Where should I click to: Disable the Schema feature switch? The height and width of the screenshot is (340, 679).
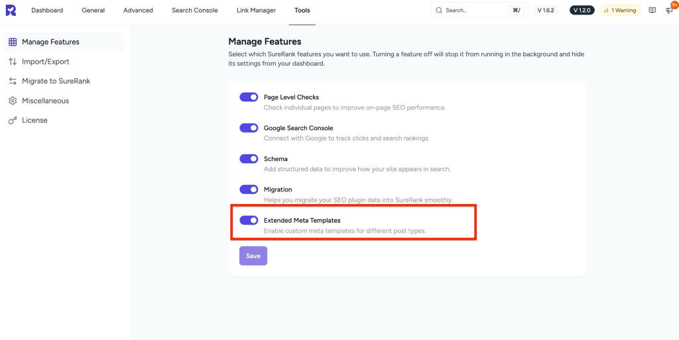pos(249,159)
